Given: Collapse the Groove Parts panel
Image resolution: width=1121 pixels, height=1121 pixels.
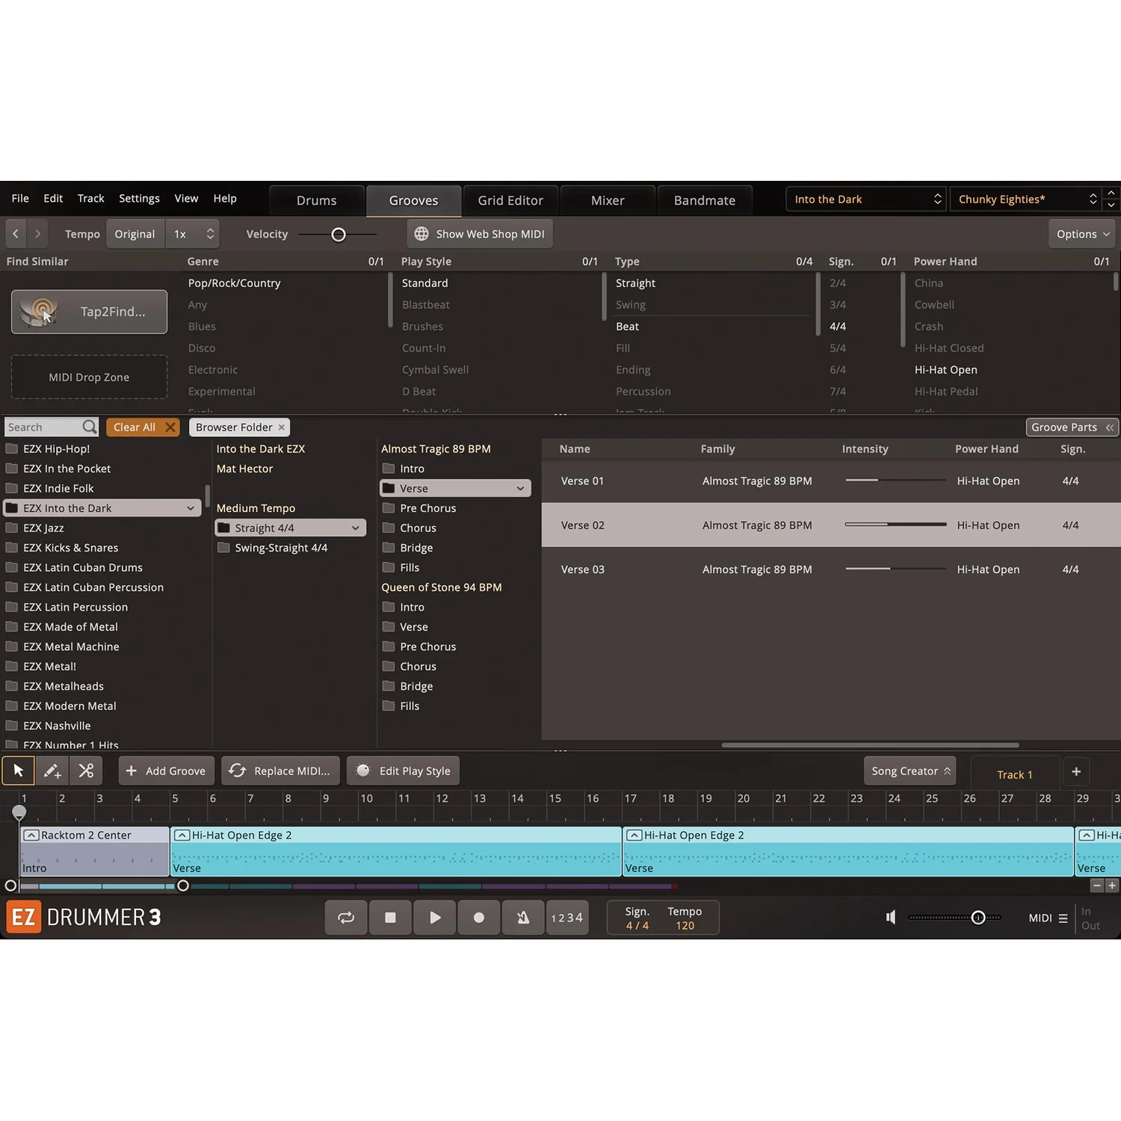Looking at the screenshot, I should pos(1072,427).
